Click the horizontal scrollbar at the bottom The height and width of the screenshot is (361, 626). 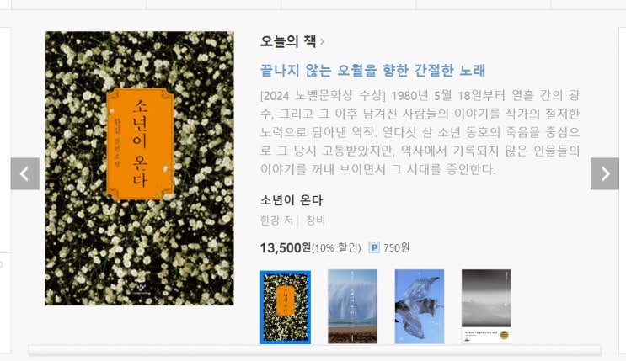(314, 350)
